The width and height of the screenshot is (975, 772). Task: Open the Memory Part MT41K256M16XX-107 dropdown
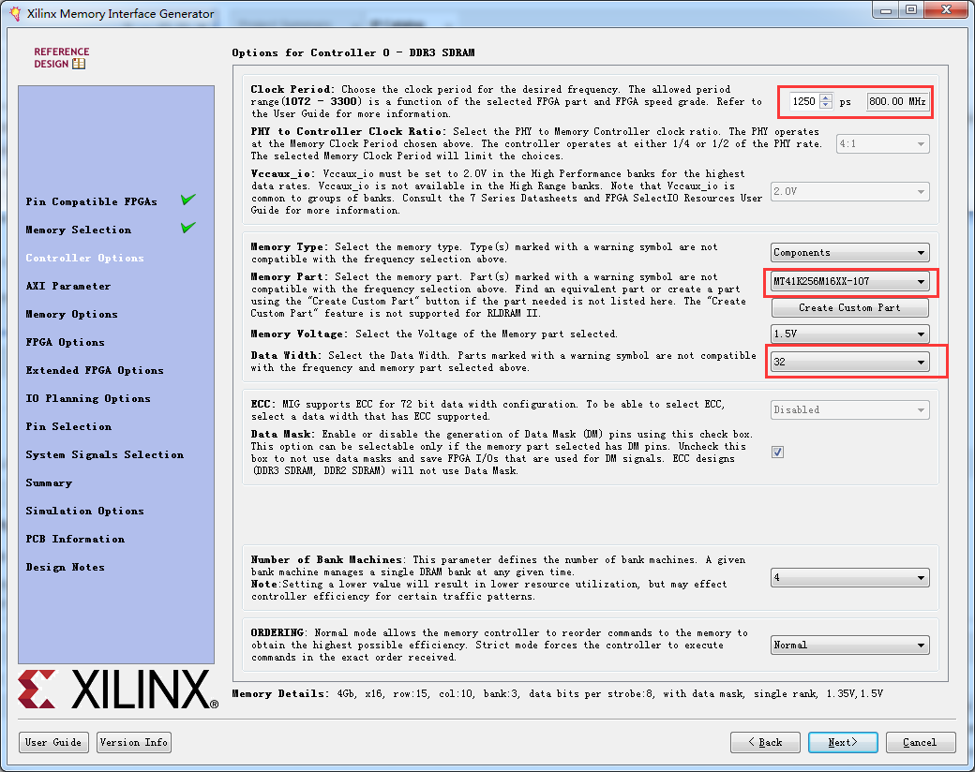coord(850,282)
